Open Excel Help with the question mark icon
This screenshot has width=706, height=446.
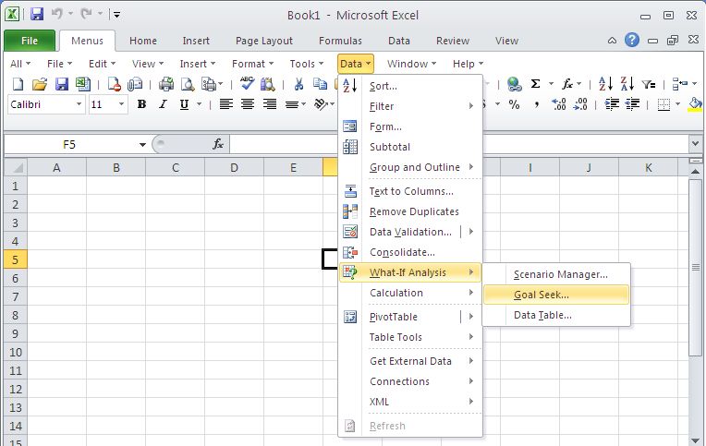point(632,40)
